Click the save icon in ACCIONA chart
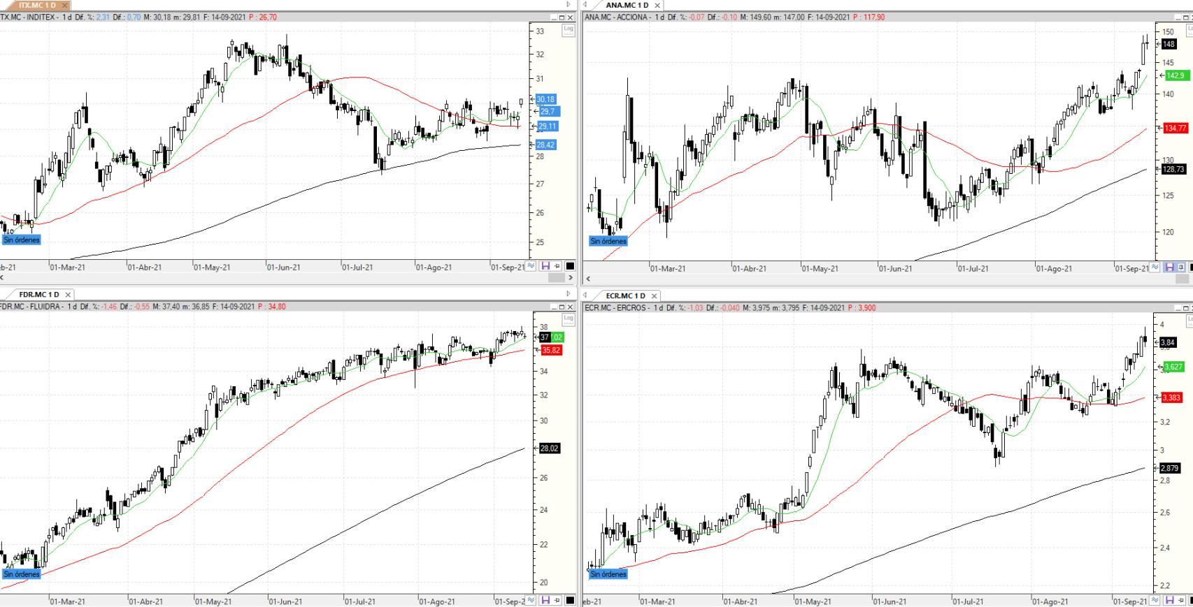The width and height of the screenshot is (1193, 607). [x=1169, y=268]
